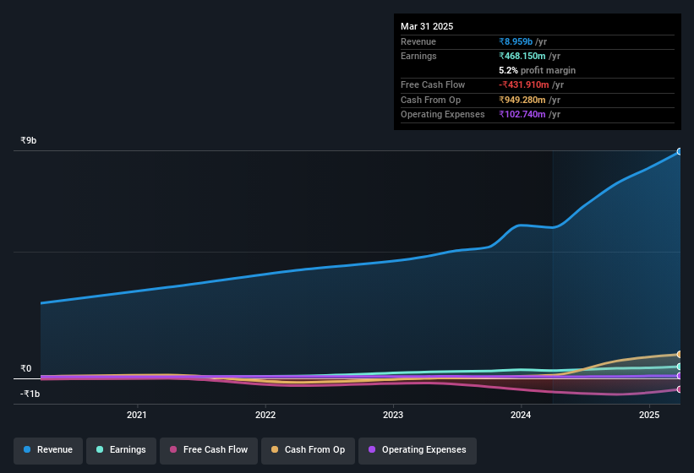Click the ₹0 y-axis label
694x473 pixels.
pyautogui.click(x=25, y=368)
